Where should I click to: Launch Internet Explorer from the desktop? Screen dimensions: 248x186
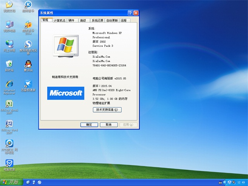click(x=9, y=84)
